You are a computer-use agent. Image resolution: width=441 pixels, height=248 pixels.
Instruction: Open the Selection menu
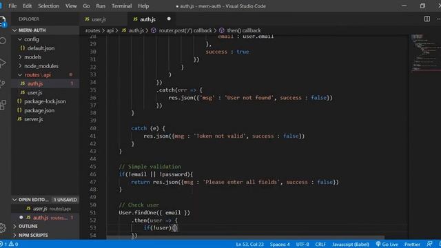49,6
